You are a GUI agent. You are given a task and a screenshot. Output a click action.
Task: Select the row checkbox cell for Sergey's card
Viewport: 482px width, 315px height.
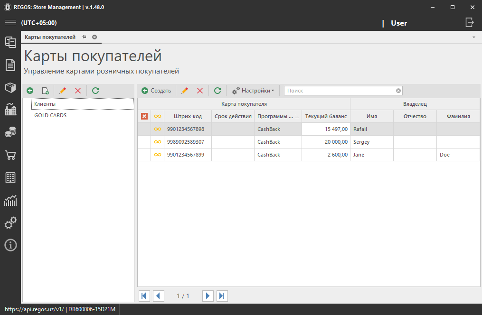click(x=144, y=142)
